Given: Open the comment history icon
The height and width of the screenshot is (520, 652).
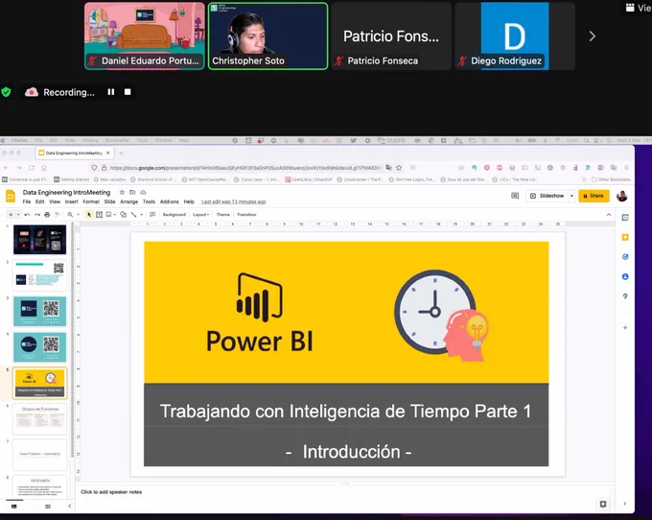Looking at the screenshot, I should (515, 196).
